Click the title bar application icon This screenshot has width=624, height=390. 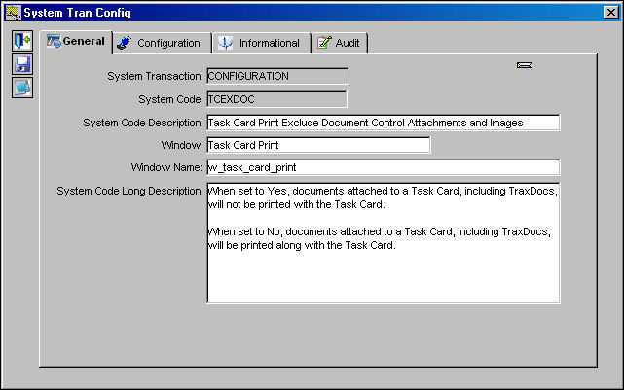point(13,13)
